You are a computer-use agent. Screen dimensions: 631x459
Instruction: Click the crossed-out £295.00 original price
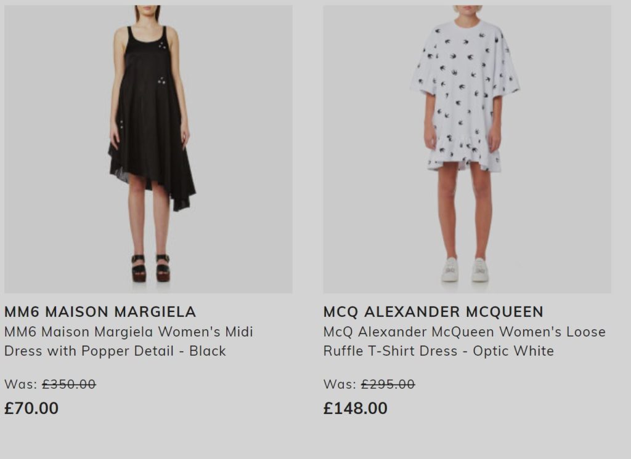pyautogui.click(x=388, y=384)
